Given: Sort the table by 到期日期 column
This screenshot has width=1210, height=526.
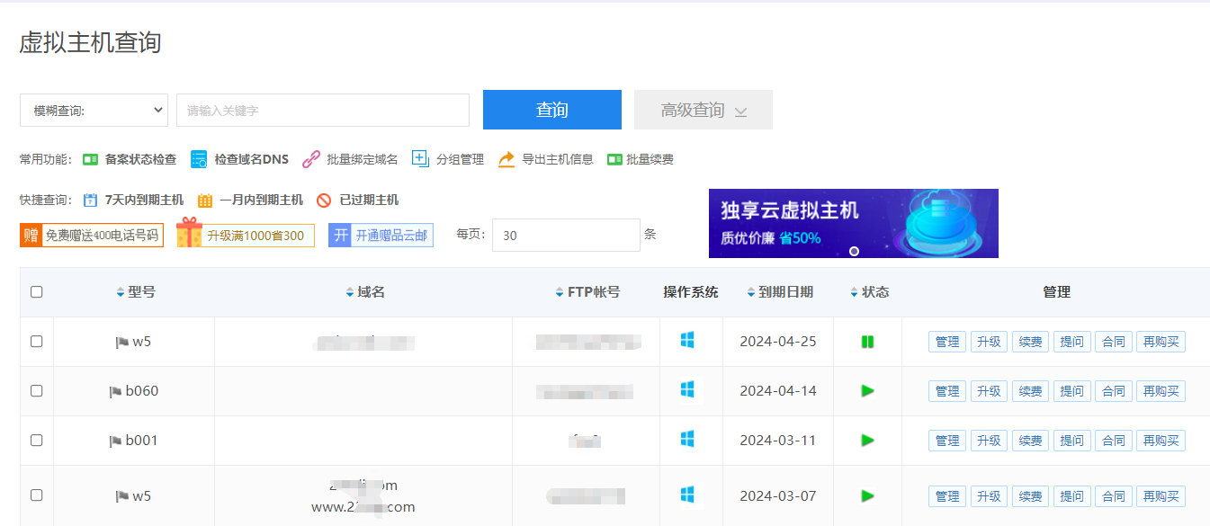Looking at the screenshot, I should (x=779, y=292).
